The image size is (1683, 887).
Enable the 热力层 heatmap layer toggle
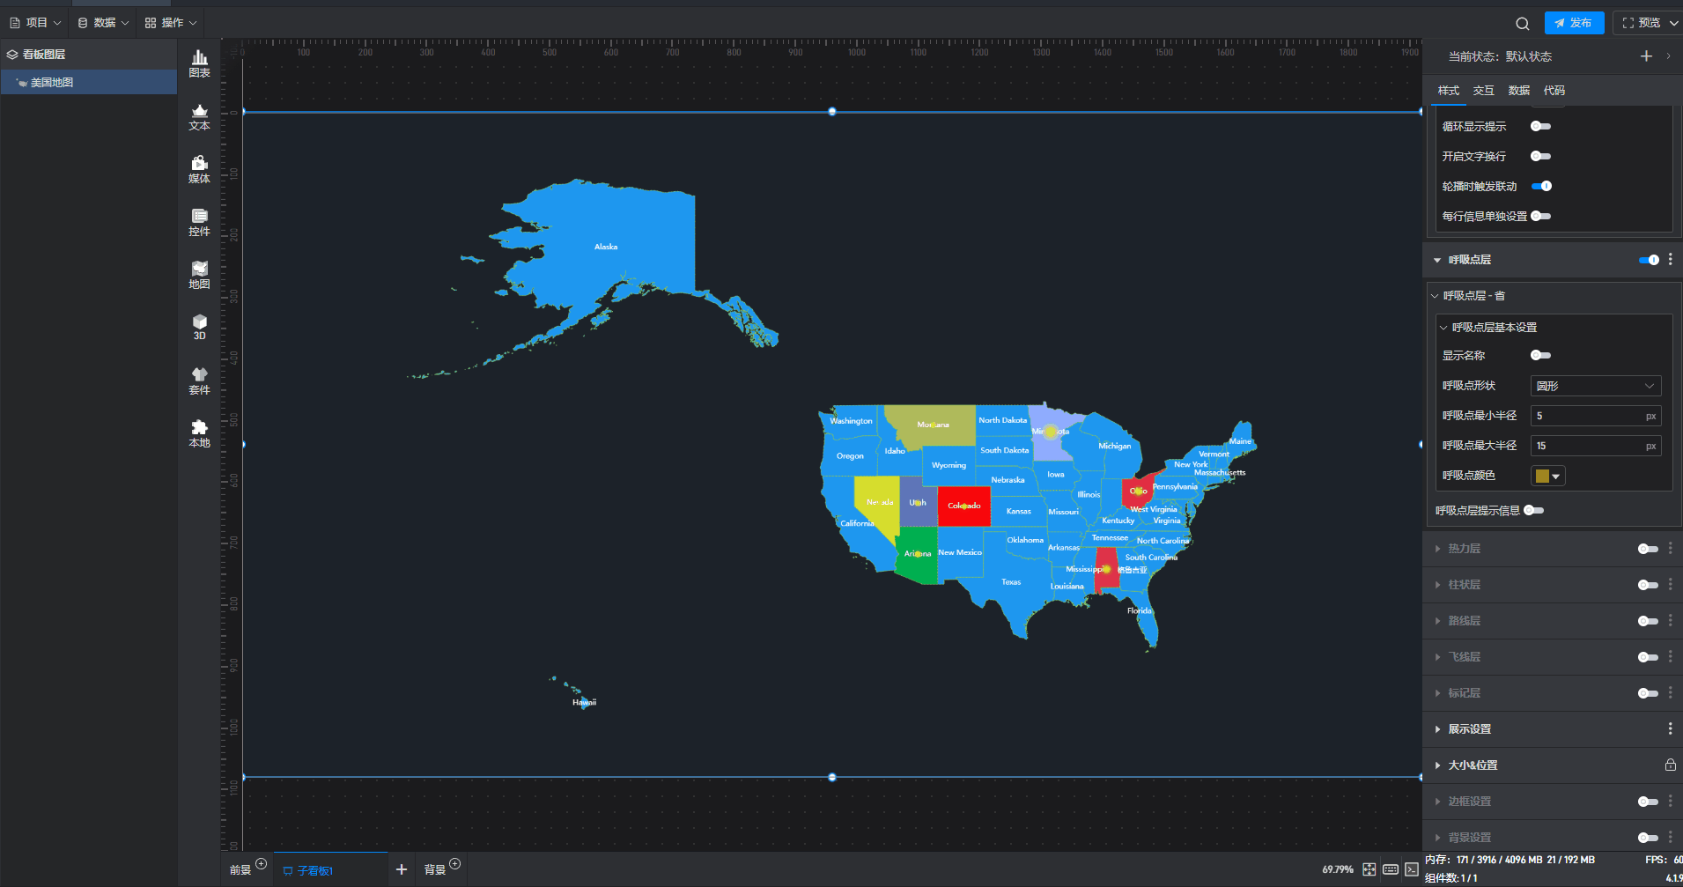tap(1647, 549)
